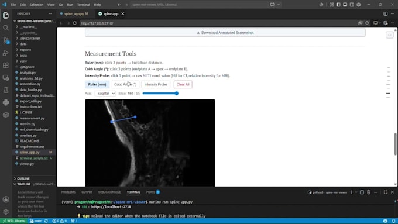The width and height of the screenshot is (398, 224).
Task: Open the Remote Explorer view
Action: click(x=6, y=78)
